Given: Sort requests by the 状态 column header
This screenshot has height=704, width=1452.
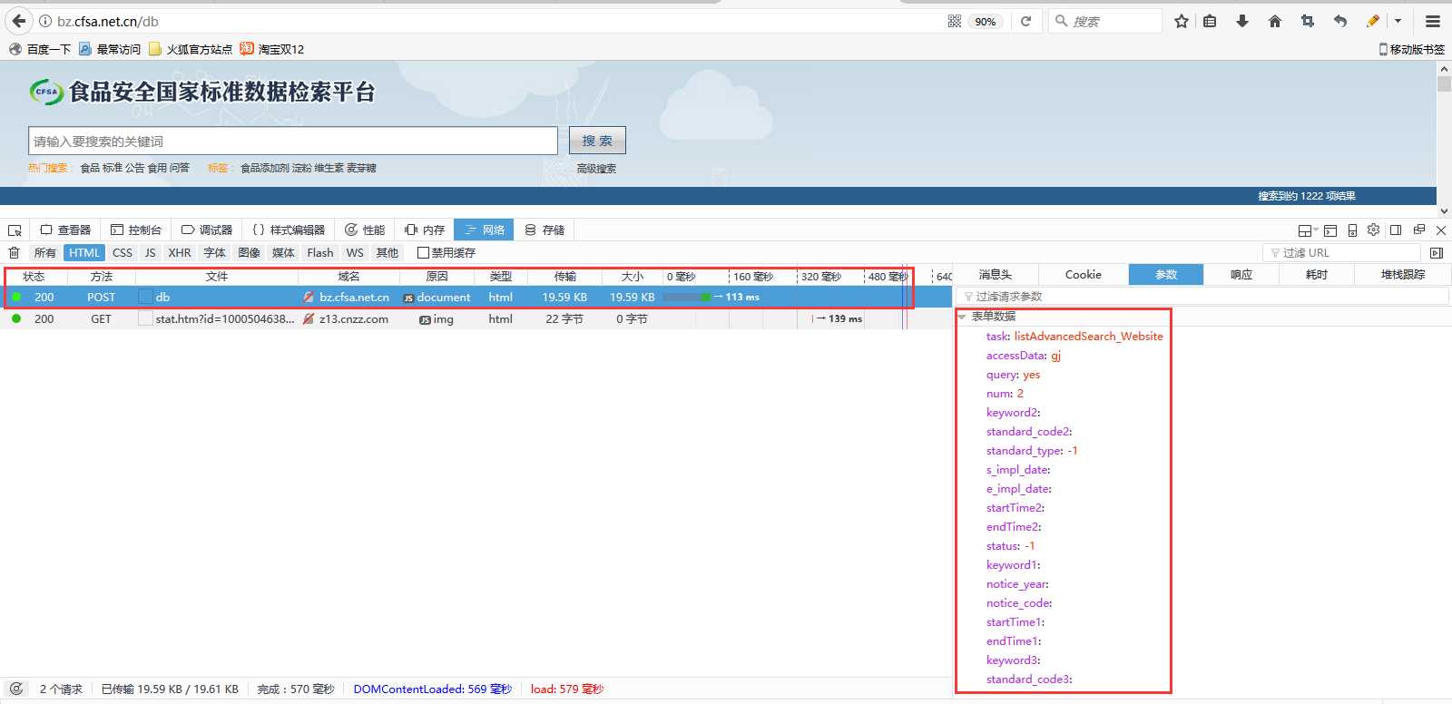Looking at the screenshot, I should click(x=34, y=277).
